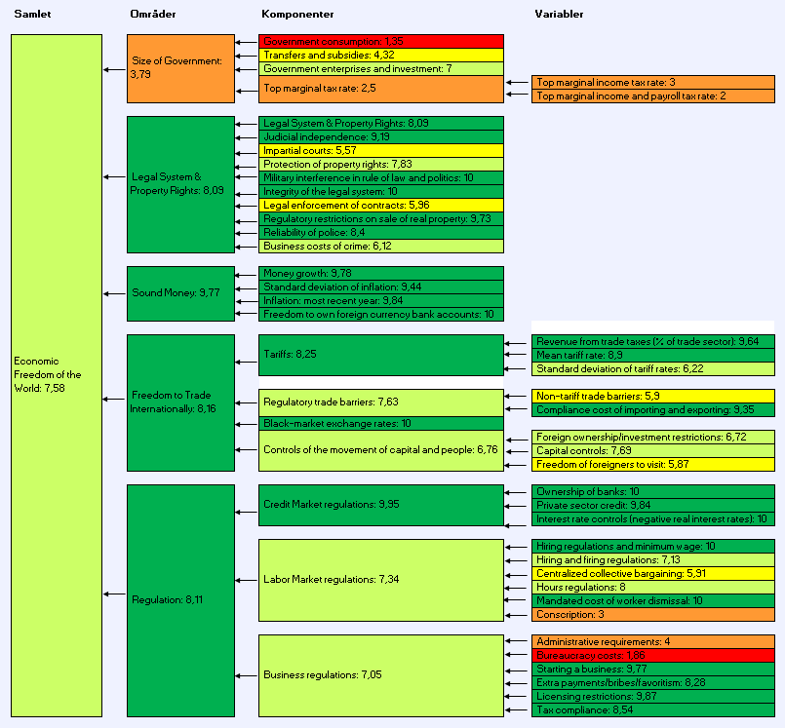Click Black-market exchange rates row
785x728 pixels.
[380, 424]
